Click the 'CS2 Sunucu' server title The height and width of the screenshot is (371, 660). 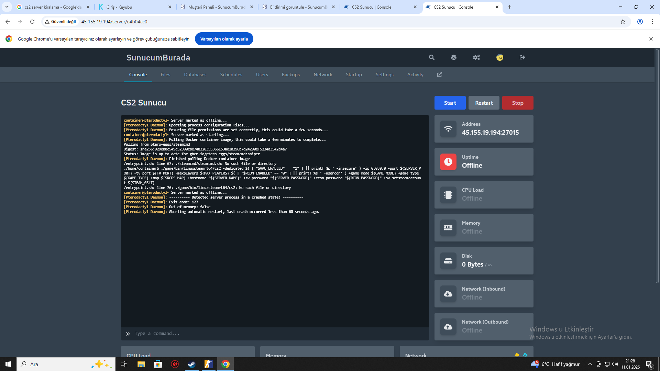click(x=144, y=103)
